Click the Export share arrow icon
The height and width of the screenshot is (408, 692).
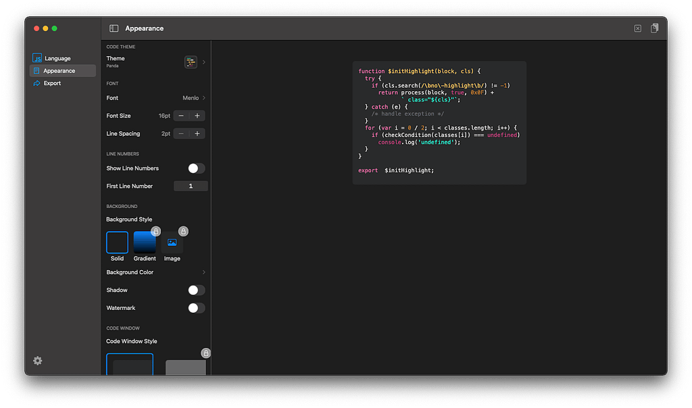pyautogui.click(x=36, y=83)
